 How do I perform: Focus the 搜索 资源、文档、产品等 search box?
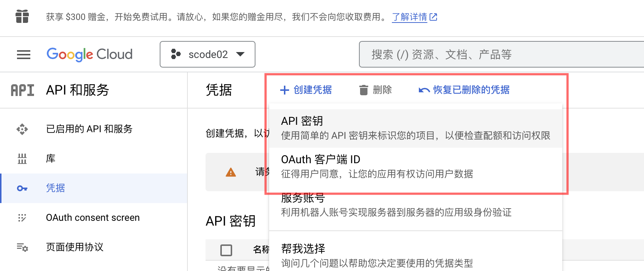pyautogui.click(x=501, y=54)
